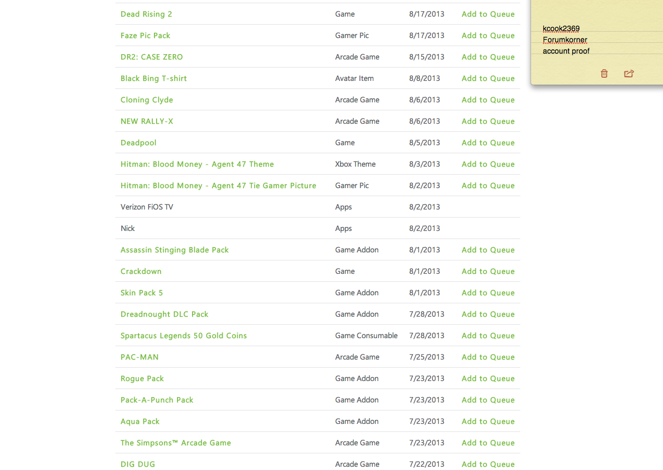Add PAC-MAN to queue

click(x=488, y=357)
